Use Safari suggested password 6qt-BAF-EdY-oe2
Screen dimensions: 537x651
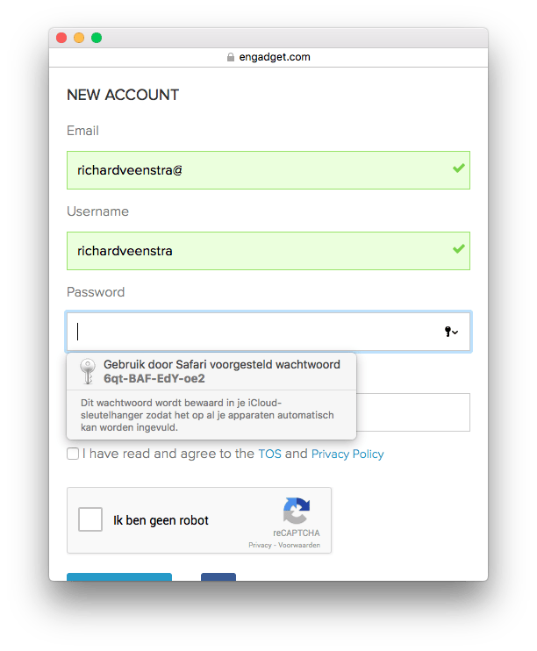click(x=211, y=372)
